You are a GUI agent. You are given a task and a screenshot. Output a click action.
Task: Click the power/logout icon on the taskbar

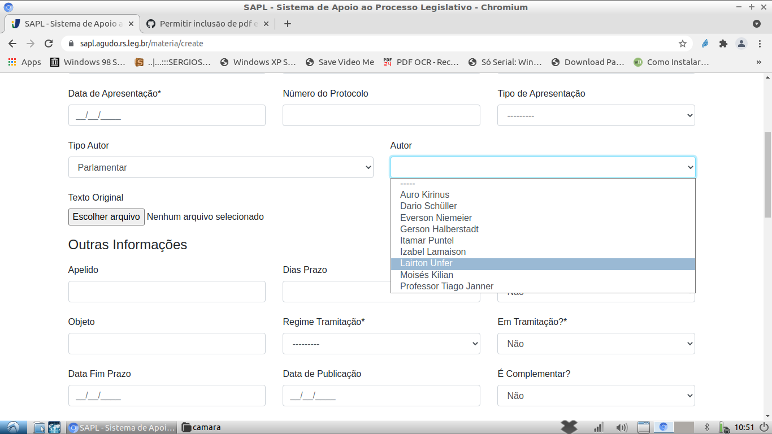(x=764, y=427)
